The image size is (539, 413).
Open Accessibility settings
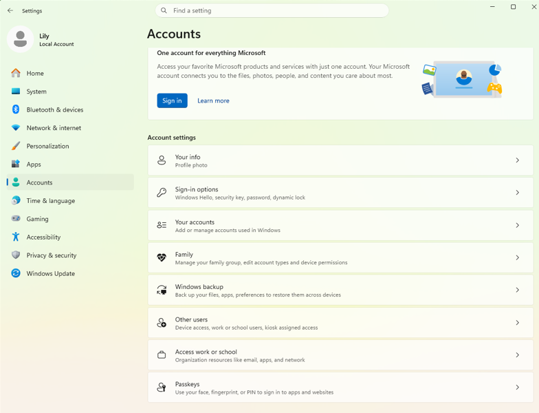click(x=70, y=237)
